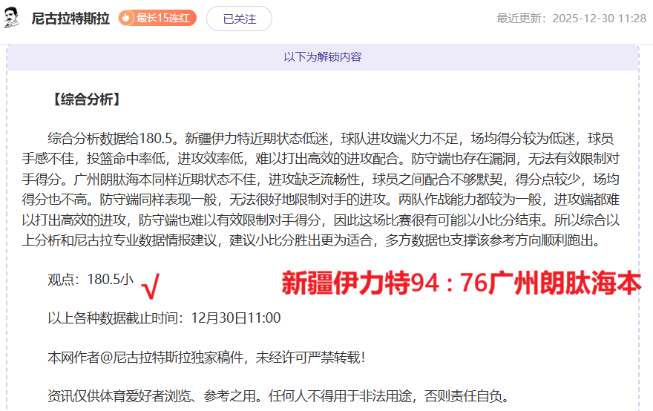Click the author's avatar portrait
Viewport: 653px width, 411px height.
(x=11, y=19)
